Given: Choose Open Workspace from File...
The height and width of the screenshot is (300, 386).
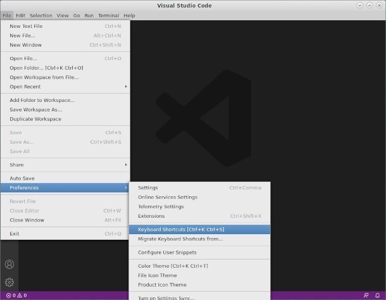Looking at the screenshot, I should (65, 77).
